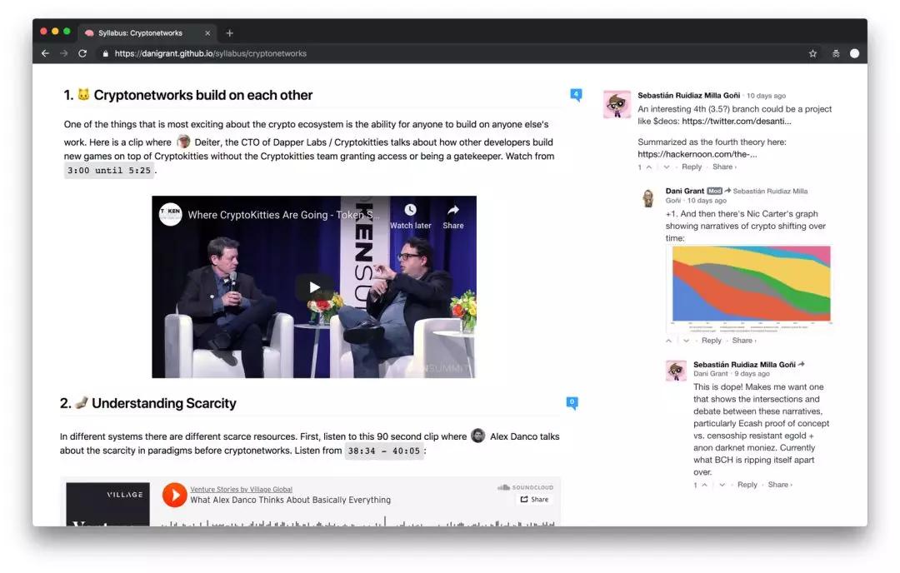Open Venture Stories by Village Global link
Screen dimensions: 900x573
coord(241,489)
